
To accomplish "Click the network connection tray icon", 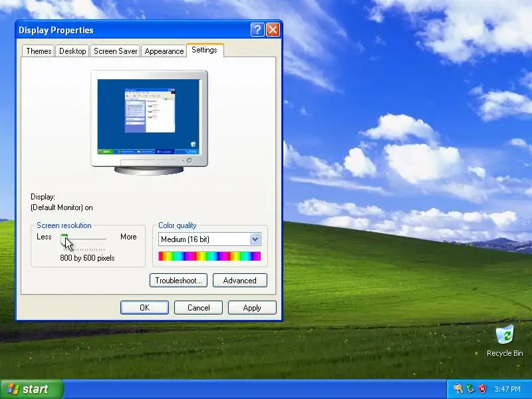I will click(x=470, y=389).
